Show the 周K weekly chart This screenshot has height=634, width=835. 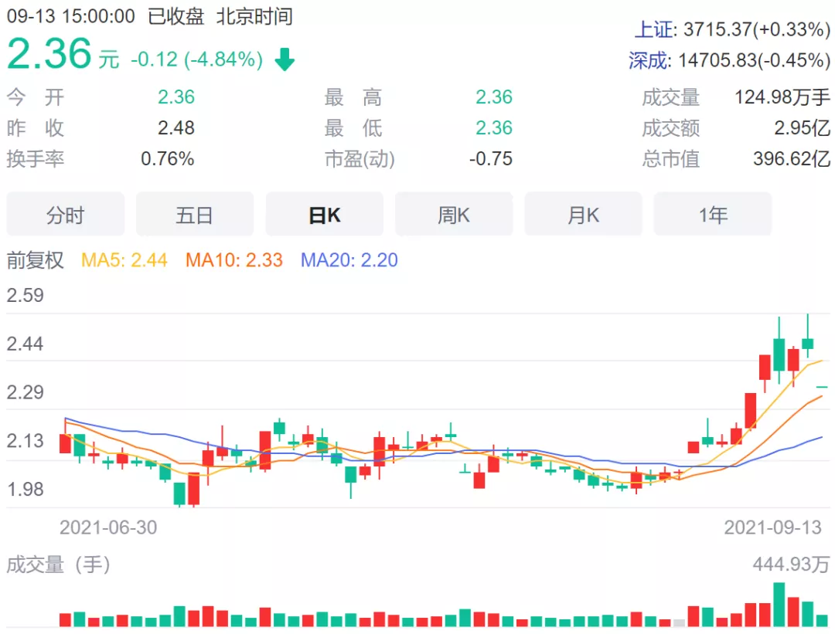[454, 215]
